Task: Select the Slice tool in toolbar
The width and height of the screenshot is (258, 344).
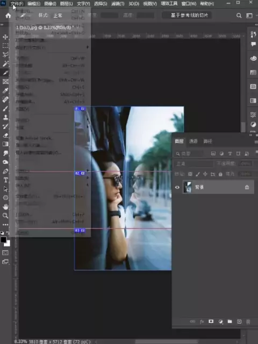Action: click(x=5, y=73)
